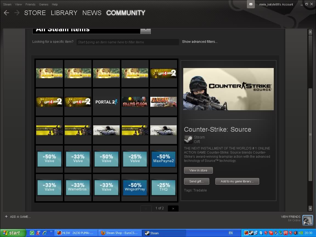
Task: Go to next inventory page arrow
Action: (173, 208)
